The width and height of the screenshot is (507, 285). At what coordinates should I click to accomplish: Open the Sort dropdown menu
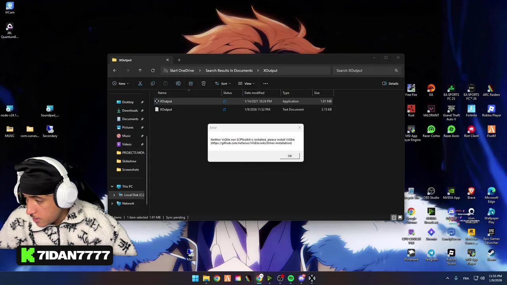(223, 84)
